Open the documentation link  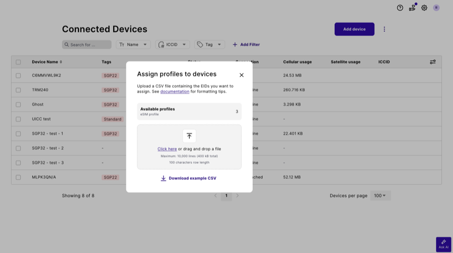175,91
